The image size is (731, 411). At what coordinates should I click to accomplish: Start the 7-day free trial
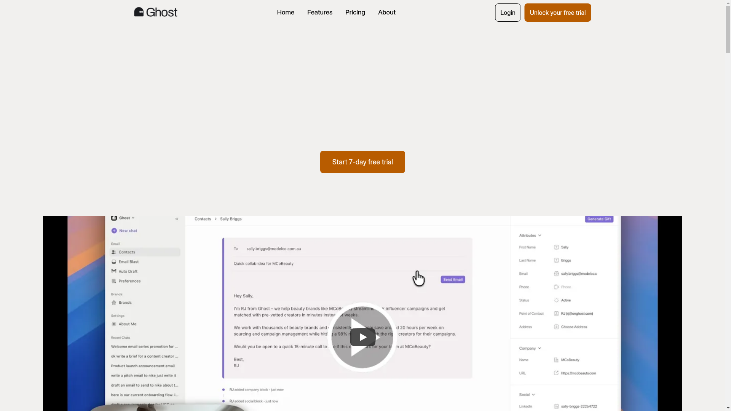pos(362,162)
